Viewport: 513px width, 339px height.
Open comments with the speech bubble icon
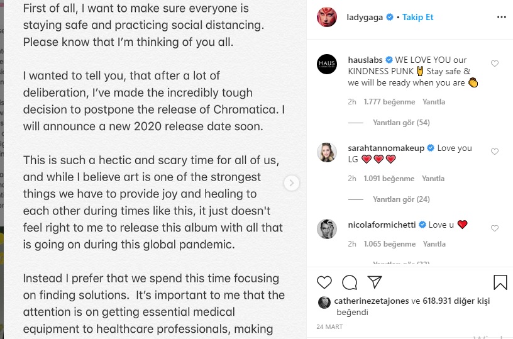350,281
